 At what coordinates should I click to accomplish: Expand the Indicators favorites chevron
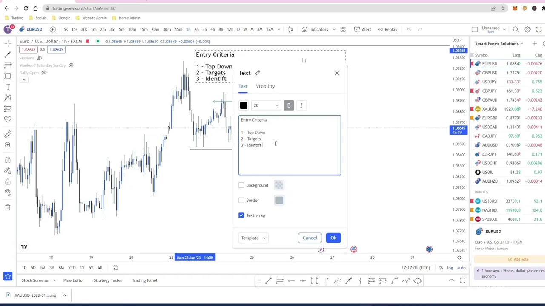334,29
